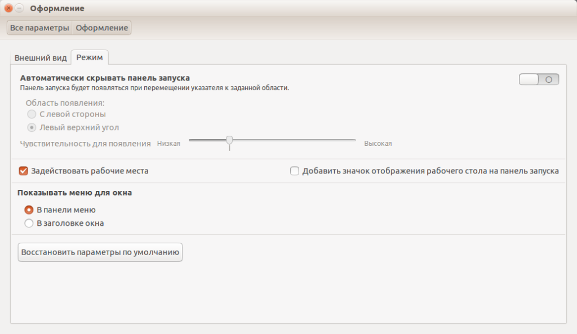The height and width of the screenshot is (334, 577).
Task: Select the С левой стороны radio option
Action: (32, 114)
